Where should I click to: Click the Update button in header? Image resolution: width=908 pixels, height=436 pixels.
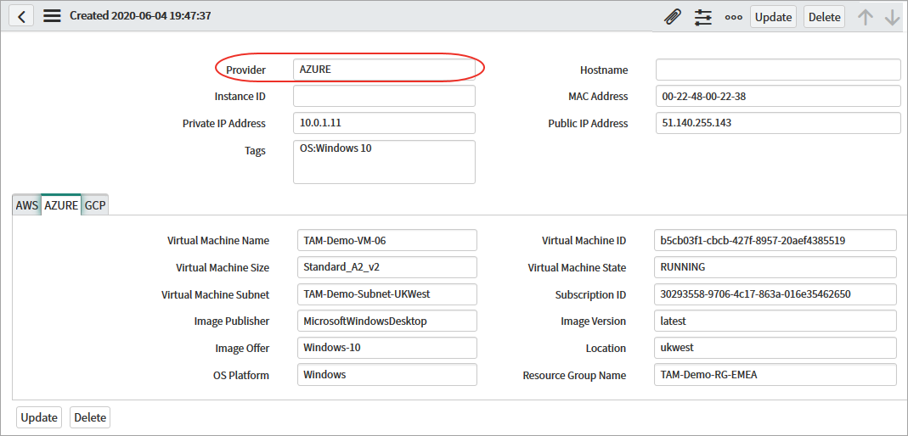click(773, 17)
